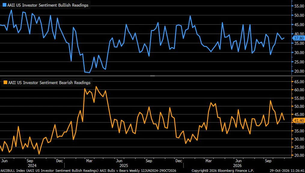Click 45.00 on the bullish panel axis
Viewport: 305px width, 173px height.
[x=299, y=25]
